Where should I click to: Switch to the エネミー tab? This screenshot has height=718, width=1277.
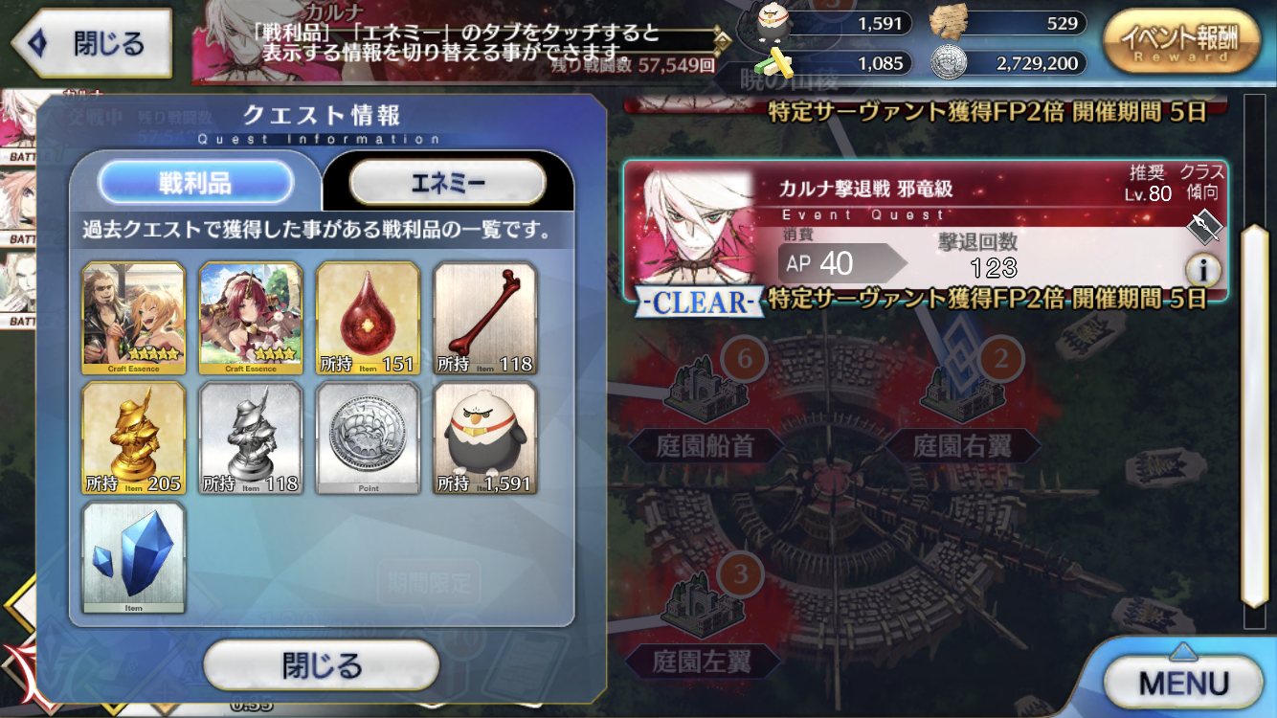click(448, 182)
